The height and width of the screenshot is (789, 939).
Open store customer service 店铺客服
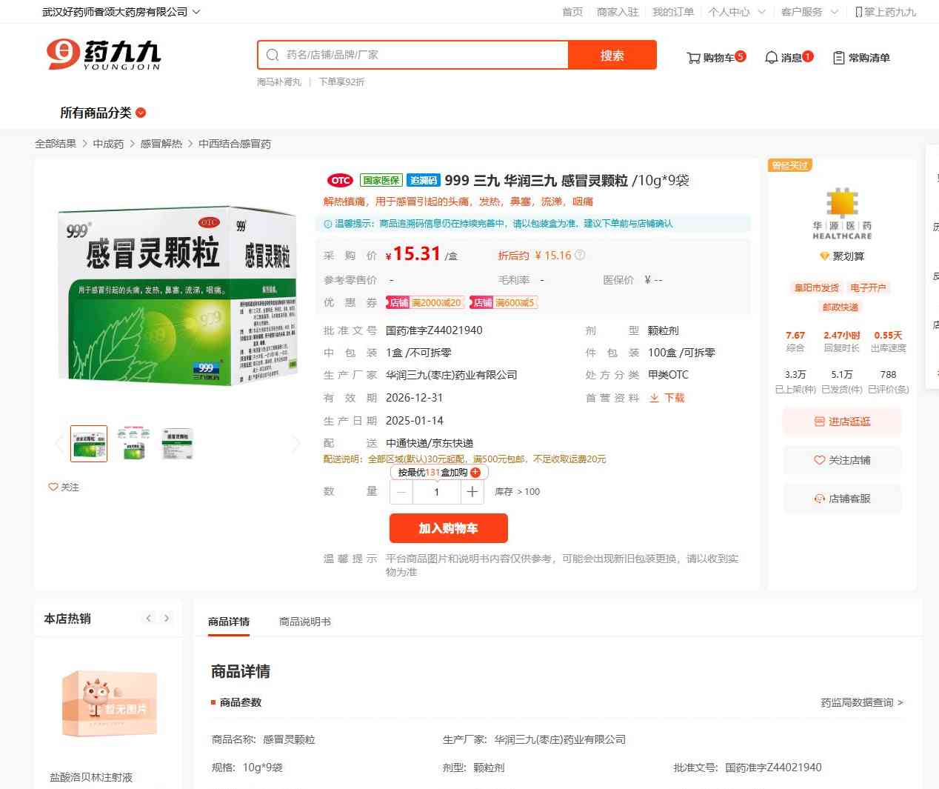coord(842,499)
